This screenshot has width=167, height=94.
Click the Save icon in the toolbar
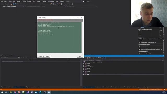click(x=13, y=4)
